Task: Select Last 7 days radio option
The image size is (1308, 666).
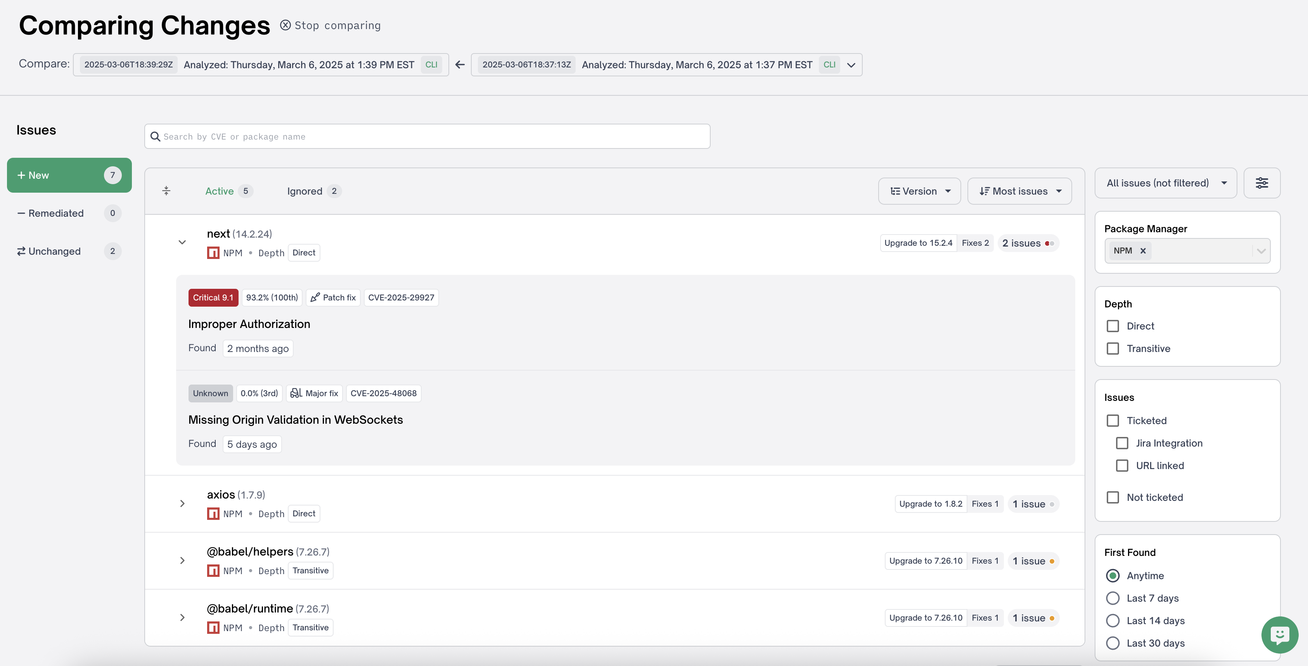Action: pos(1112,598)
